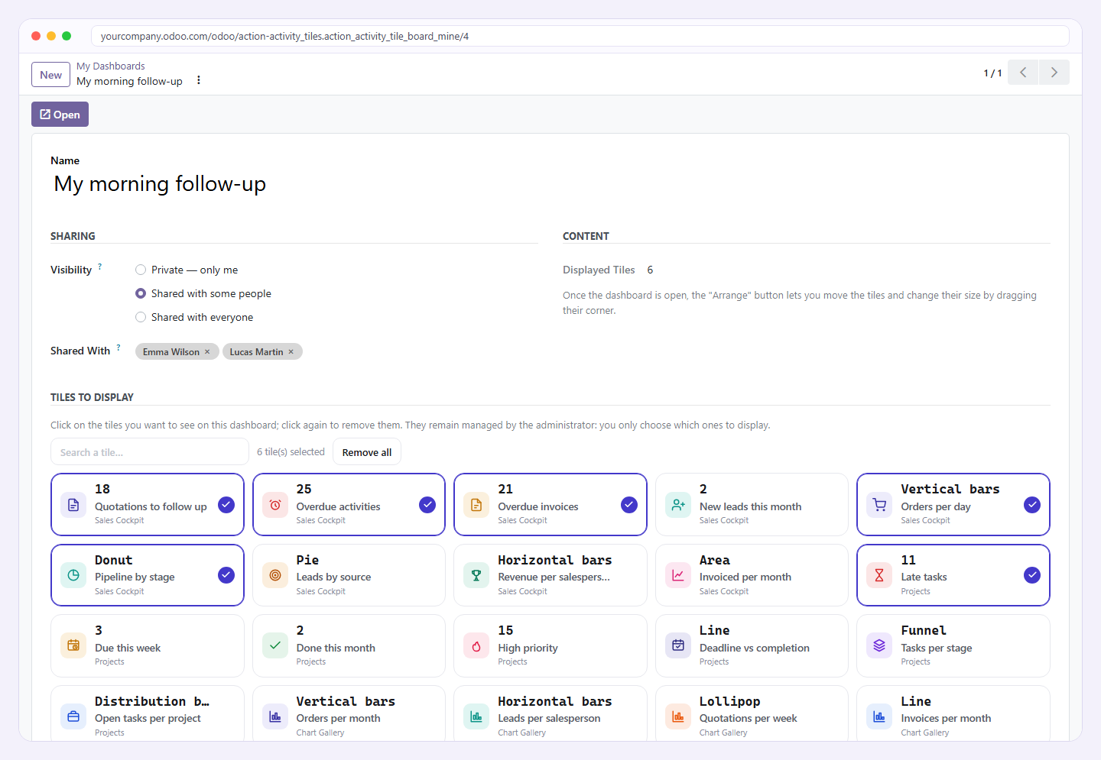Uncheck the Orders per day tile checkmark
The height and width of the screenshot is (760, 1101).
1032,505
